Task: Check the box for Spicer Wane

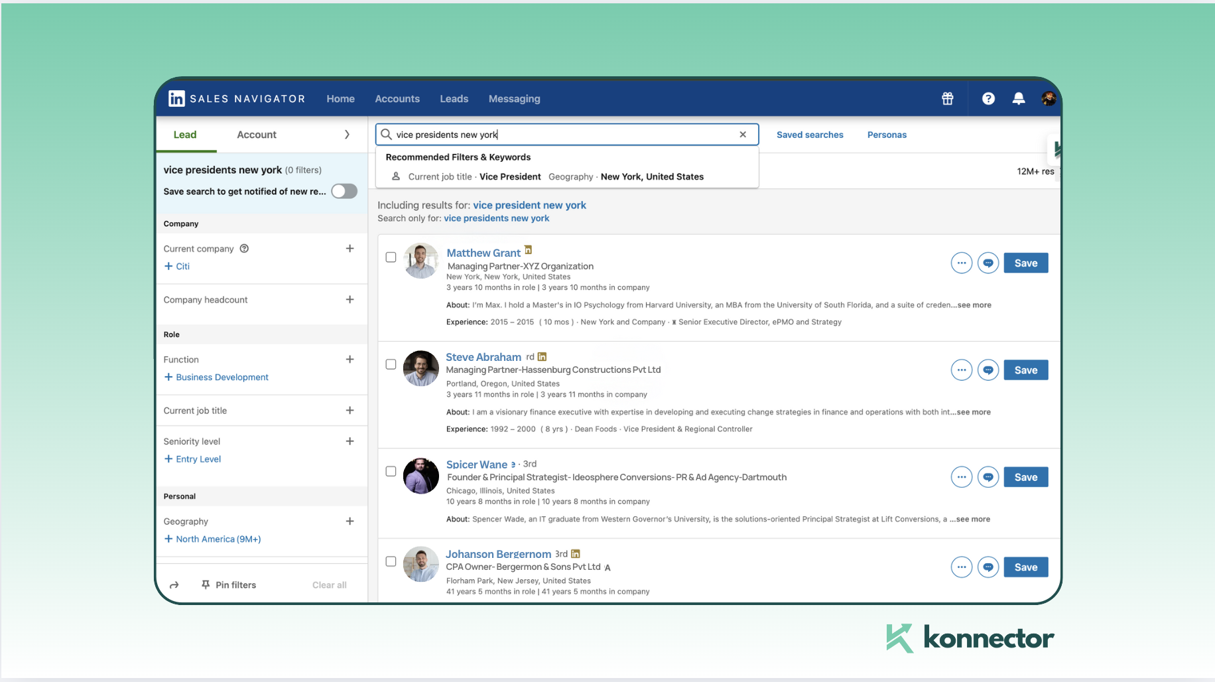Action: tap(391, 471)
